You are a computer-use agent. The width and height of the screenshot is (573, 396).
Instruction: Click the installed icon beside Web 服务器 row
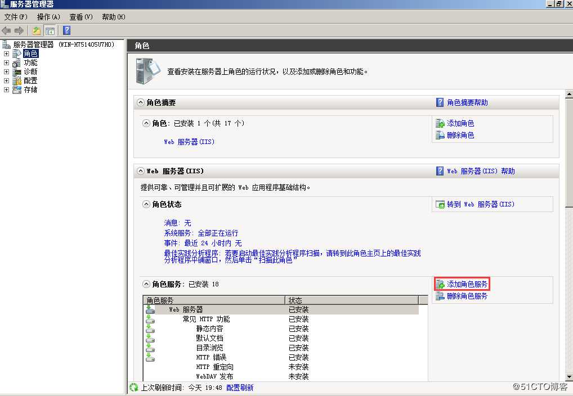150,309
